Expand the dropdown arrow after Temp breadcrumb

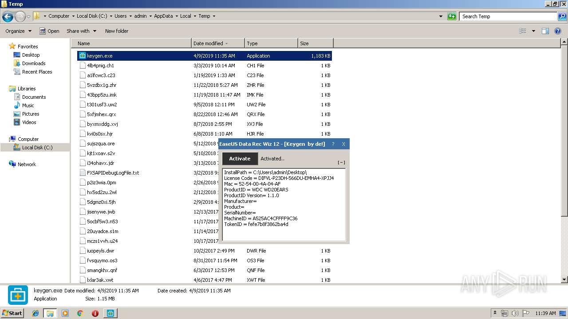214,16
